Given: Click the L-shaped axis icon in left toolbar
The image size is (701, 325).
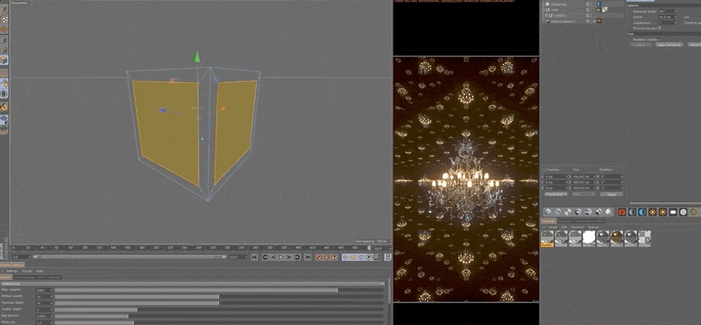Looking at the screenshot, I should click(x=4, y=72).
